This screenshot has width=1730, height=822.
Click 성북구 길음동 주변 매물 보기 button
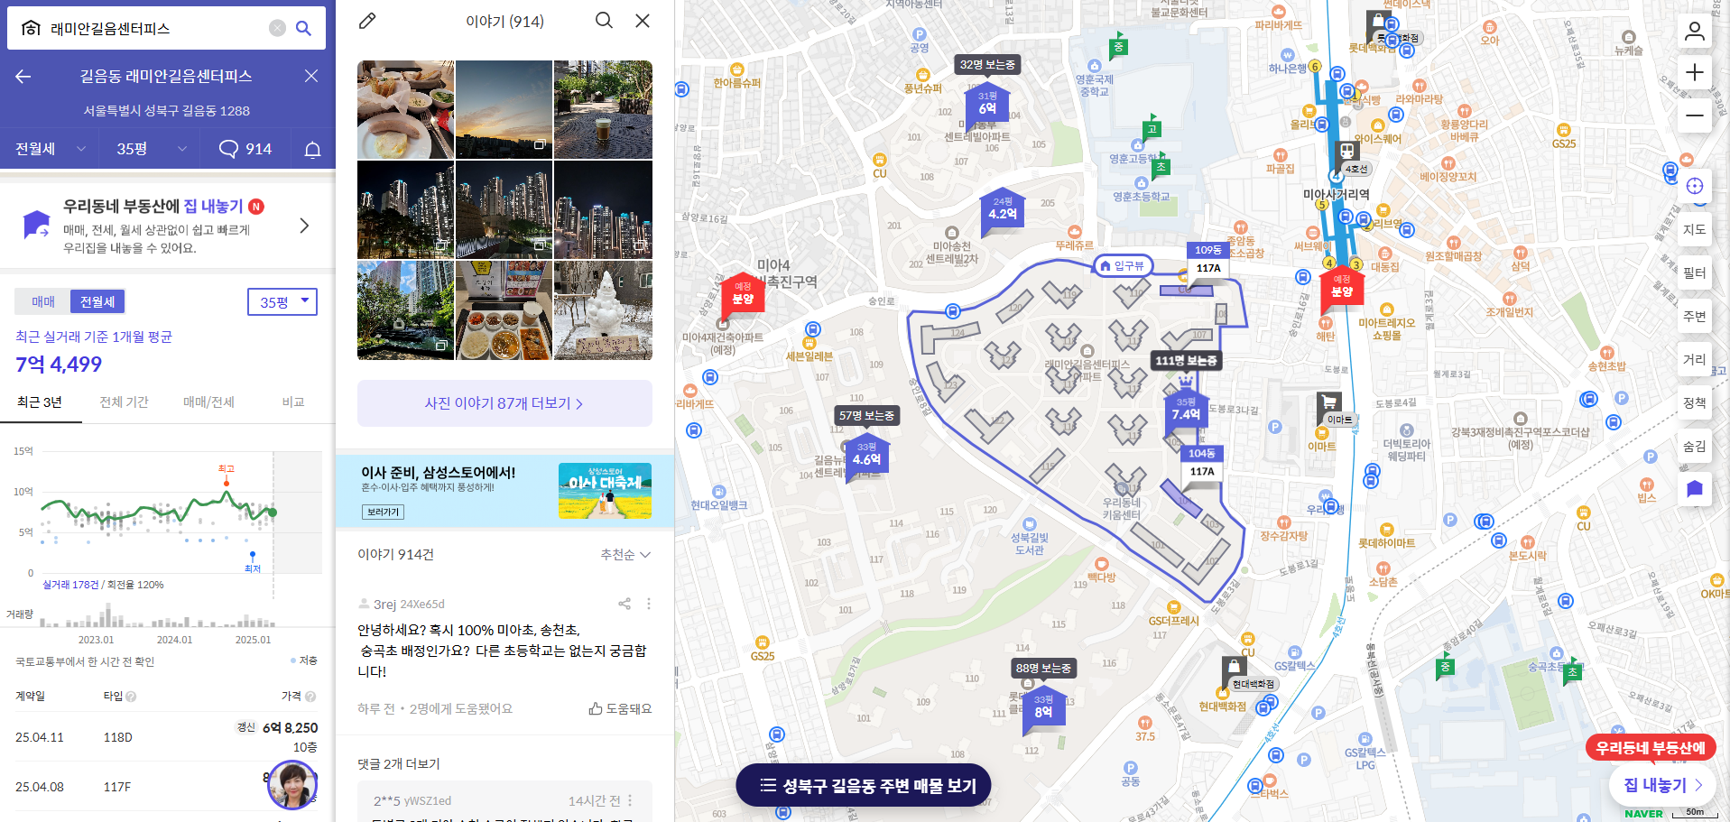tap(864, 785)
